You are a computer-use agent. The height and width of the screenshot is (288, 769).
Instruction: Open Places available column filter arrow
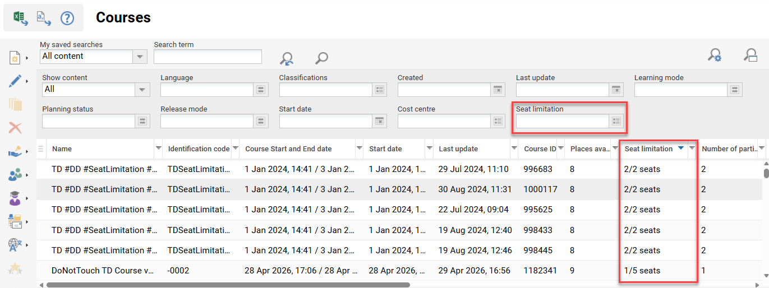click(615, 148)
